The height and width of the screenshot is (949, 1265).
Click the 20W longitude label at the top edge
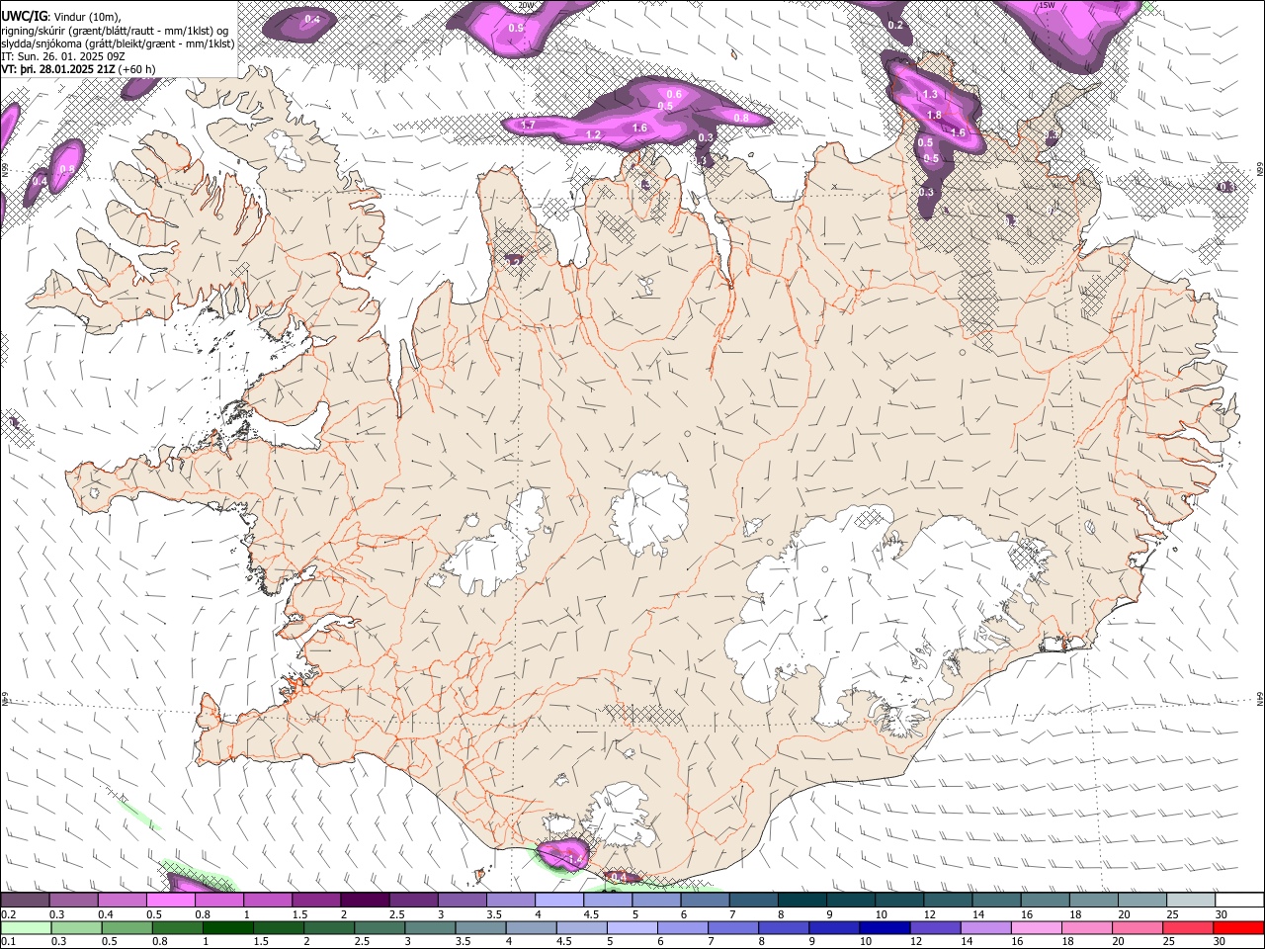pyautogui.click(x=526, y=5)
